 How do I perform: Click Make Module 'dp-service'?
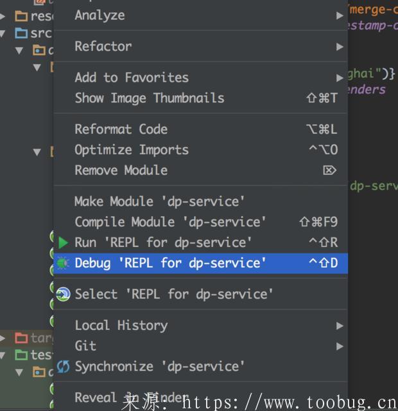coord(201,201)
